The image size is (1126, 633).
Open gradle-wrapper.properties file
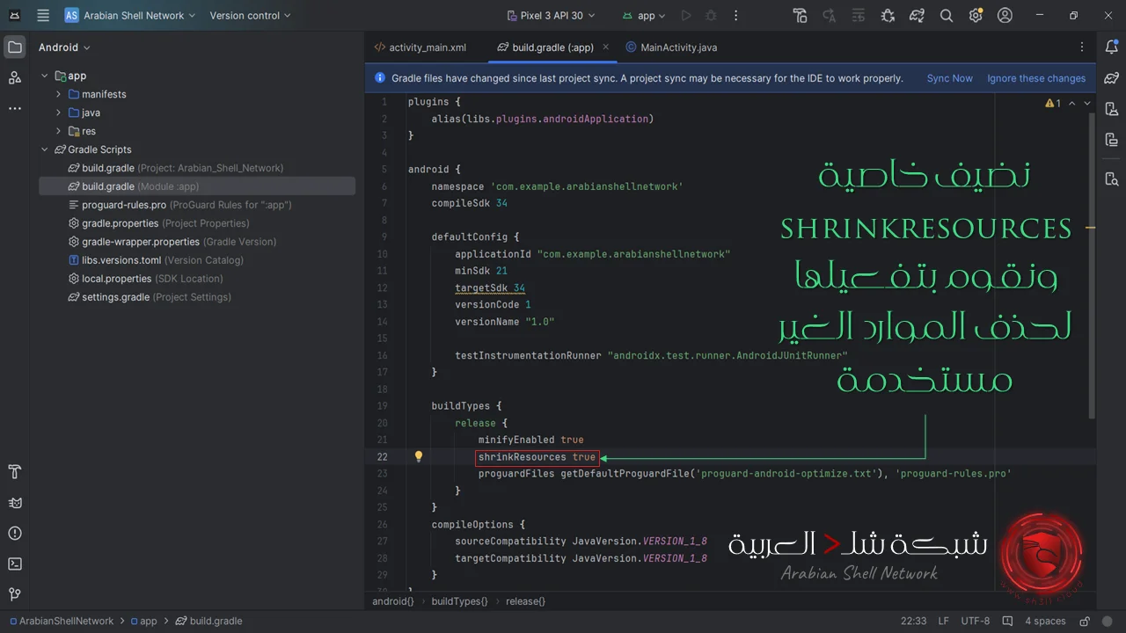(172, 242)
